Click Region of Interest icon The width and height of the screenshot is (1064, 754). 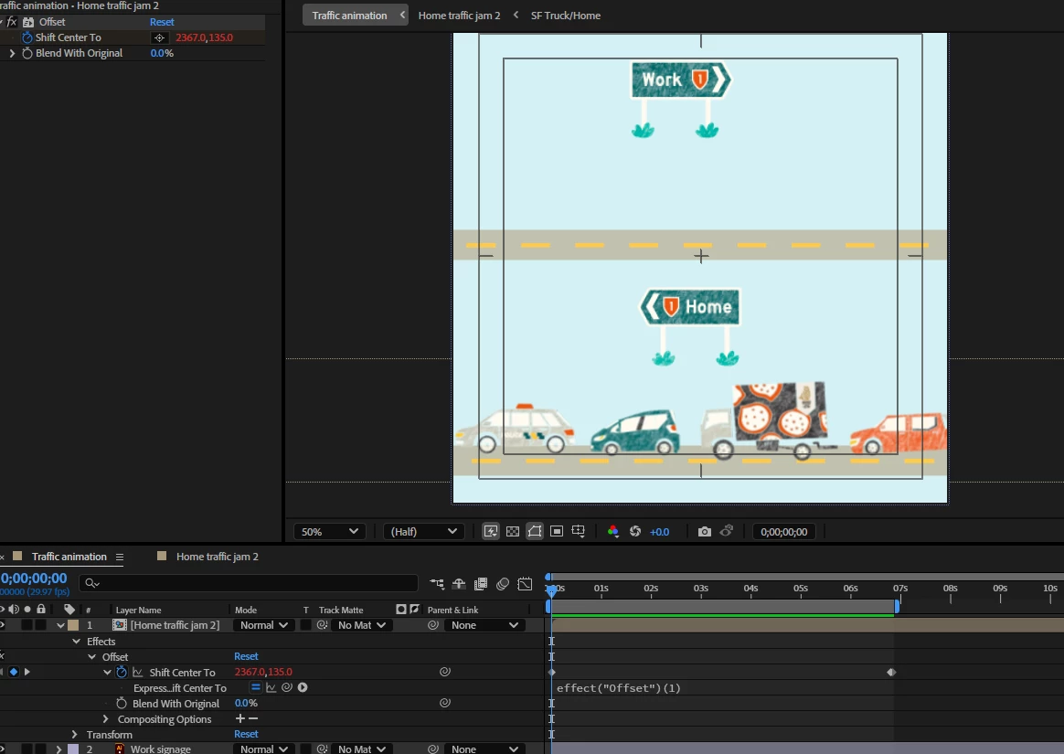[557, 531]
